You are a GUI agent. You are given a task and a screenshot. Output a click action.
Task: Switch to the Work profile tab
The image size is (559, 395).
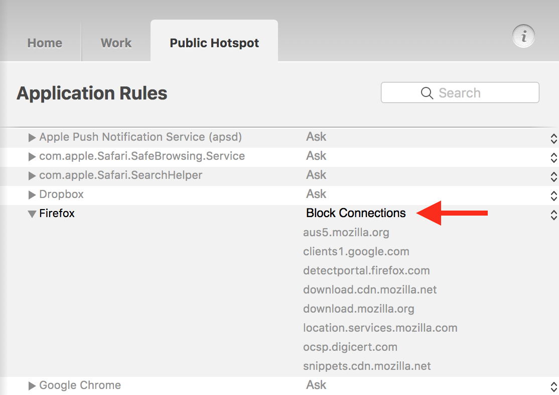click(x=116, y=43)
